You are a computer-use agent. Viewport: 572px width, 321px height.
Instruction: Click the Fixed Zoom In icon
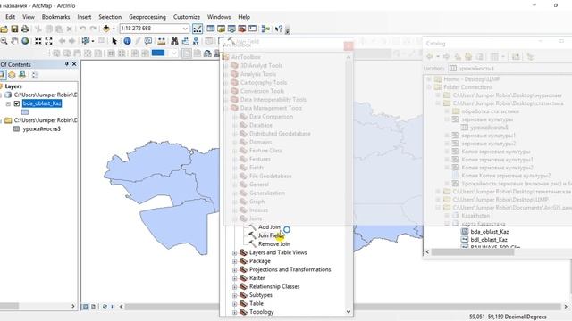point(38,41)
